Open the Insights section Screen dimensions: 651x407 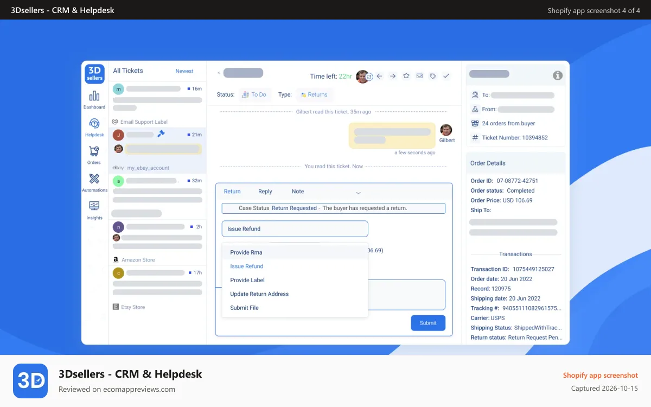[94, 211]
